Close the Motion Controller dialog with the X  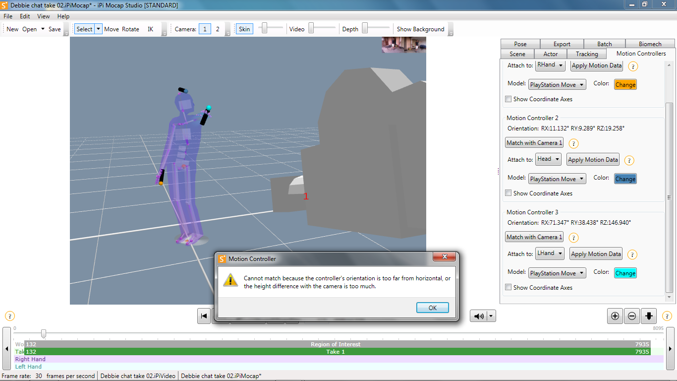click(x=444, y=257)
